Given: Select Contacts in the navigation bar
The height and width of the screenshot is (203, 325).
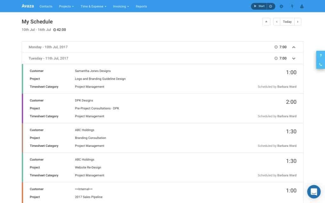Looking at the screenshot, I should point(46,6).
